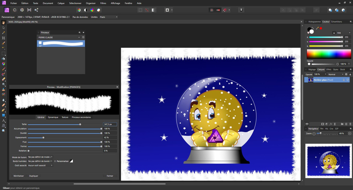Click the add adjustment icon in layers panel
This screenshot has width=353, height=190.
coord(327,124)
